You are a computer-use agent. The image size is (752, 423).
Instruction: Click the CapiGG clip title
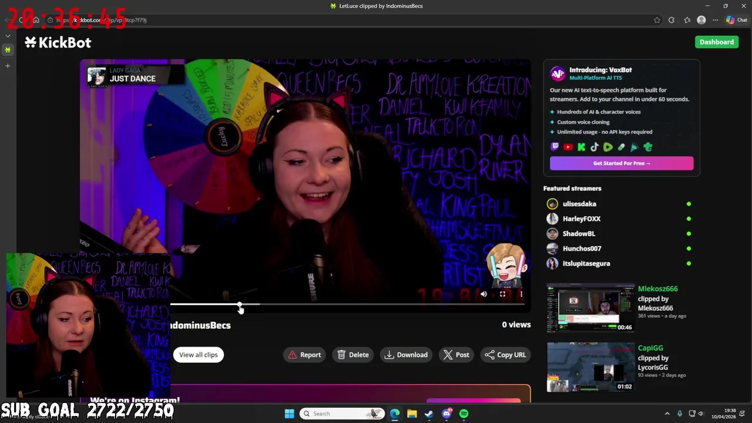[x=650, y=348]
